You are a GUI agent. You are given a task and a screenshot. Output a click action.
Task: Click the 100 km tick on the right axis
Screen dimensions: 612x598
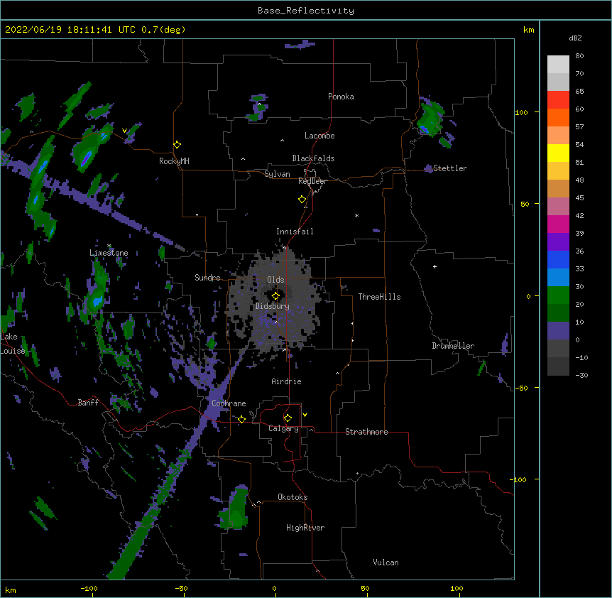point(521,112)
